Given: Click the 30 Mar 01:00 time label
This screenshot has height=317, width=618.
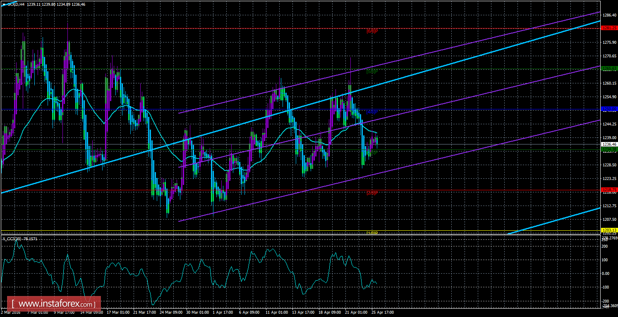Looking at the screenshot, I should 198,313.
